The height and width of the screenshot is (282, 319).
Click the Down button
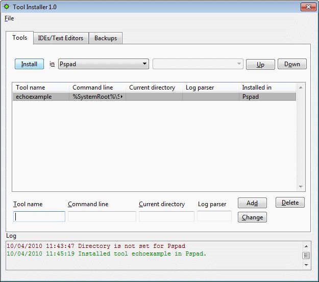pyautogui.click(x=292, y=64)
